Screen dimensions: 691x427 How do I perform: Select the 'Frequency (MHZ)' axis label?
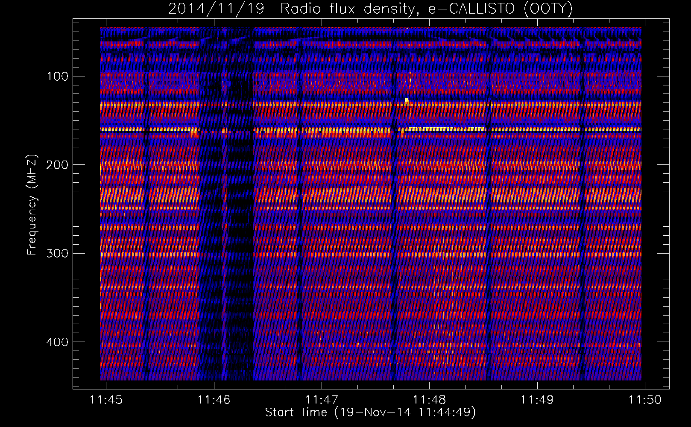click(32, 205)
